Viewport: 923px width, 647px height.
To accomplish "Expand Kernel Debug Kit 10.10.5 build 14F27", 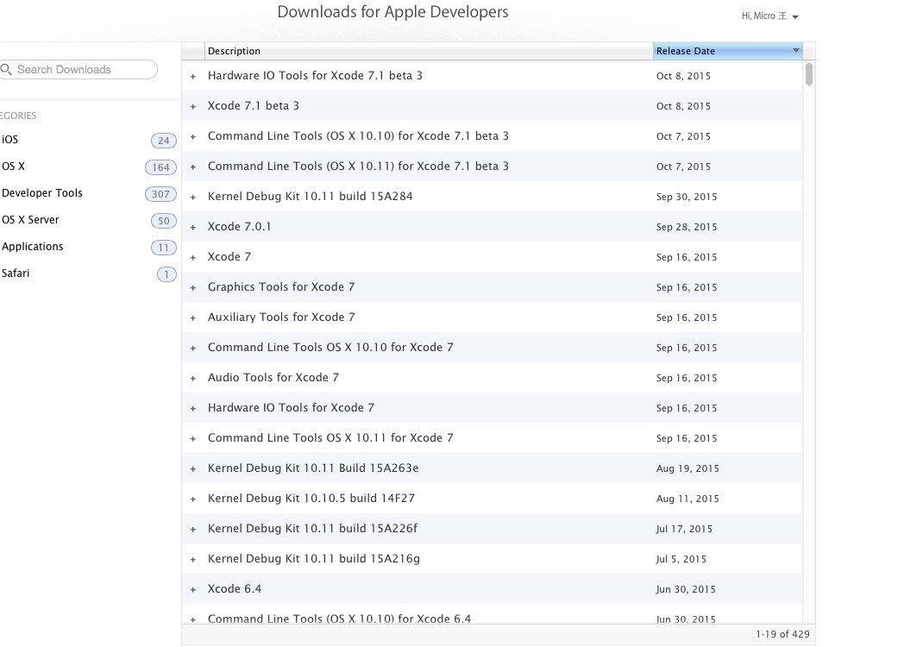I will click(x=193, y=499).
